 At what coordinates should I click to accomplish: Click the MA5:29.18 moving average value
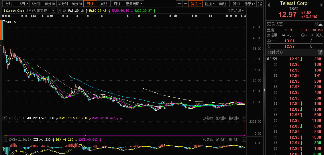(76, 11)
